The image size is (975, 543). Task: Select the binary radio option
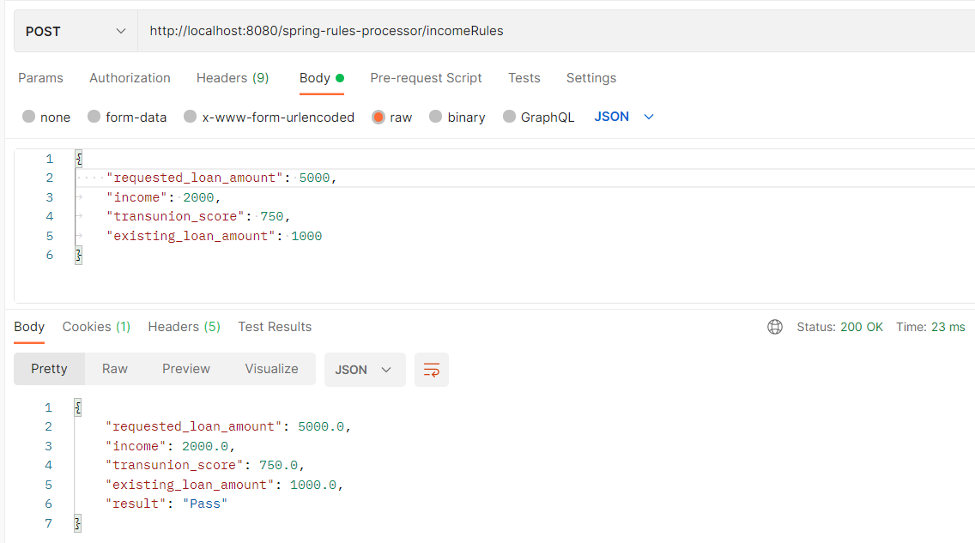click(435, 117)
